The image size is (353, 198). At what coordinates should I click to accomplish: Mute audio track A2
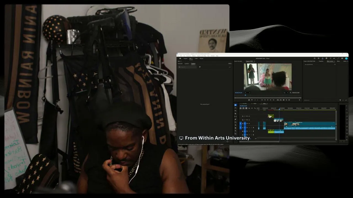[x=249, y=131]
